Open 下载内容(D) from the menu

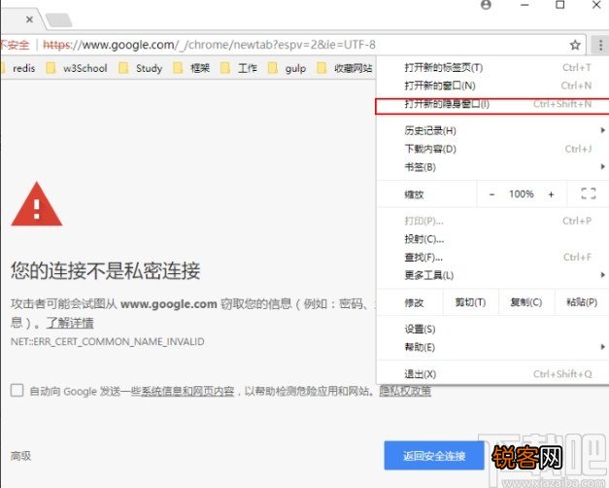(x=492, y=149)
